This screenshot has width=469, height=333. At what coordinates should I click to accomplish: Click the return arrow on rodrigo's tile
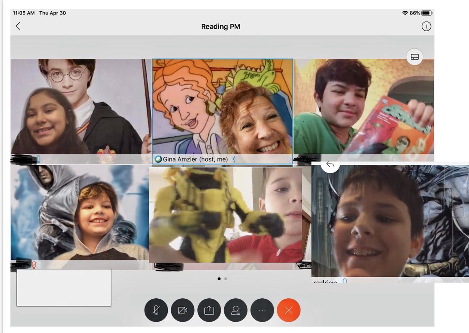(330, 166)
